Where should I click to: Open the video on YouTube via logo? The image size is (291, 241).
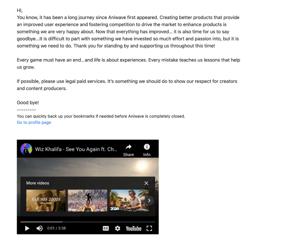click(x=133, y=229)
